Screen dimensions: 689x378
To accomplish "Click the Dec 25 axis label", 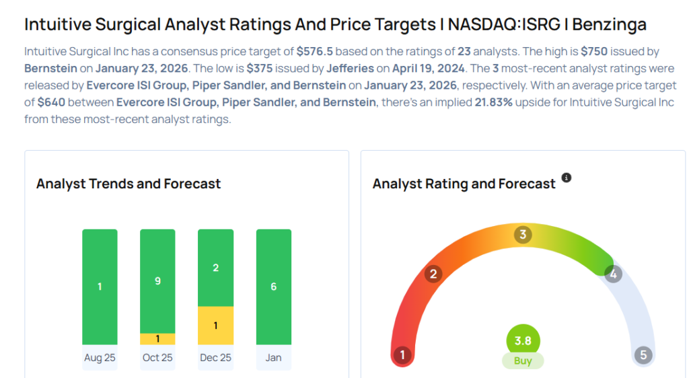I will [215, 358].
